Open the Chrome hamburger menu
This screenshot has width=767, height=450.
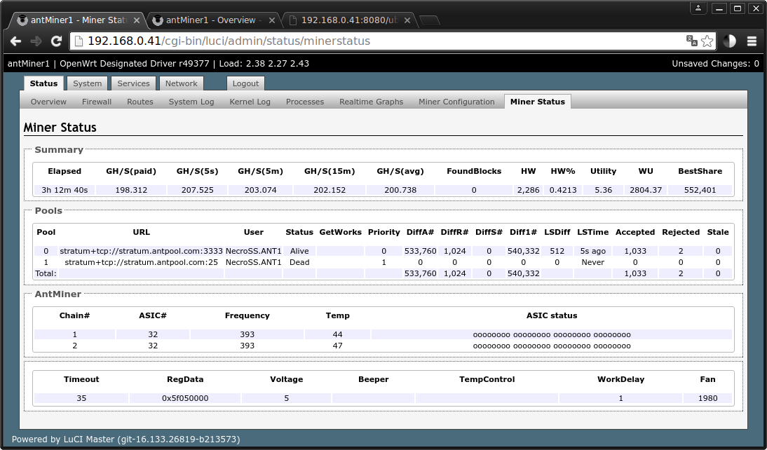752,41
